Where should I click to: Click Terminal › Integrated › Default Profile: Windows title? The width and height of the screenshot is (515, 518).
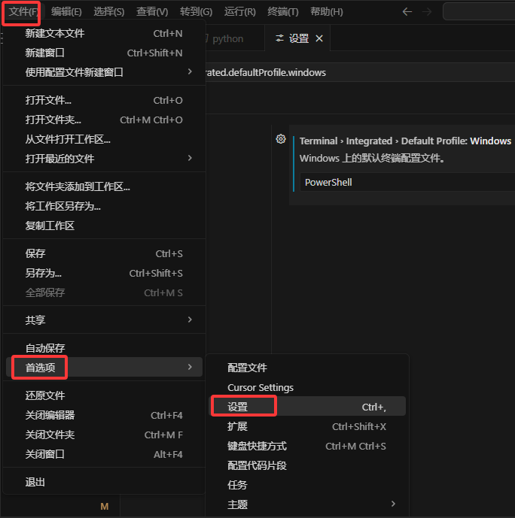405,141
